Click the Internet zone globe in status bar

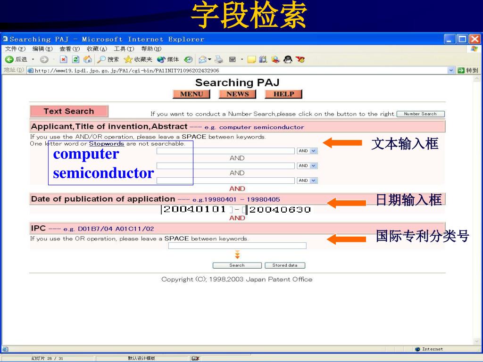click(x=417, y=349)
